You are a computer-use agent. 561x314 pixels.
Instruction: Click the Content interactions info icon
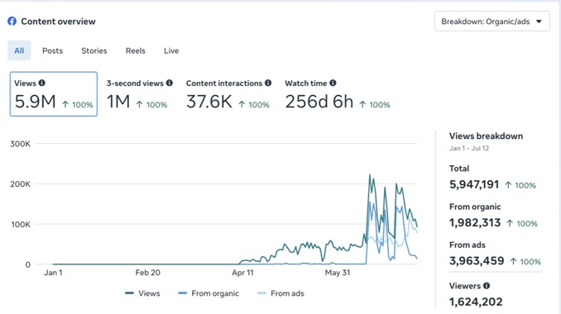tap(268, 83)
